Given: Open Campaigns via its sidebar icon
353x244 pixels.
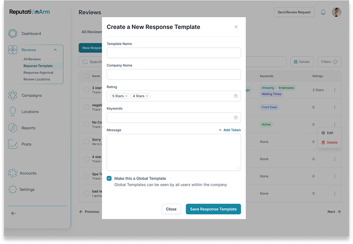Looking at the screenshot, I should (13, 95).
